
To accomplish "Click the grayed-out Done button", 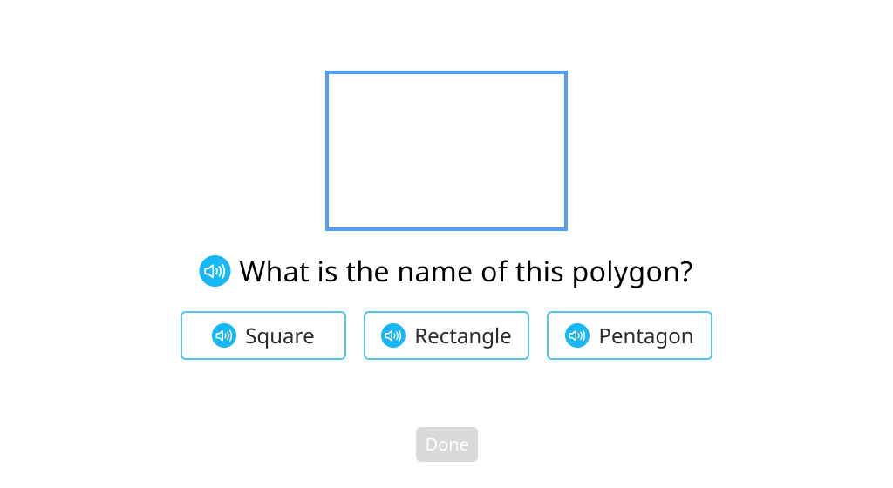I will [x=446, y=444].
